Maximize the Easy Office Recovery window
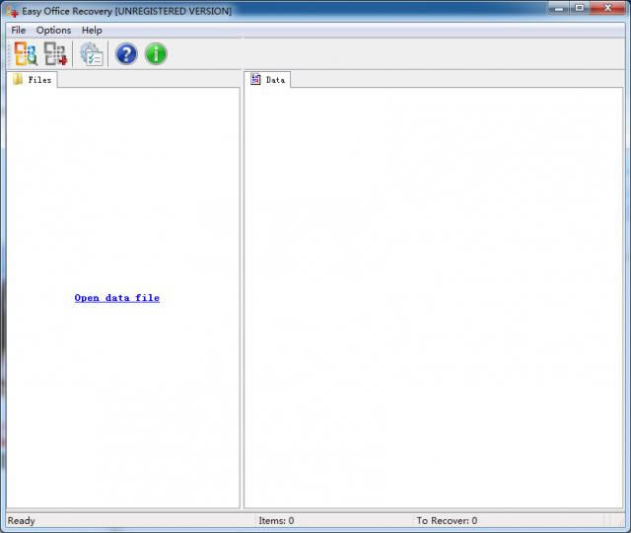 coord(579,8)
